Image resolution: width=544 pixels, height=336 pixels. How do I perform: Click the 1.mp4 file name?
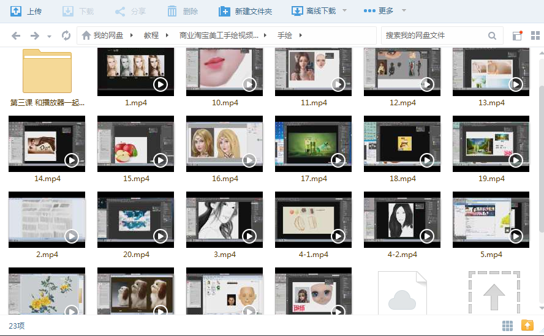pyautogui.click(x=136, y=103)
